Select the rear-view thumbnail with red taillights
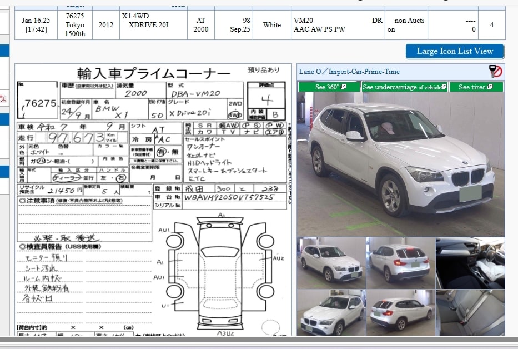Screen dimensions: 518x349 point(400,263)
